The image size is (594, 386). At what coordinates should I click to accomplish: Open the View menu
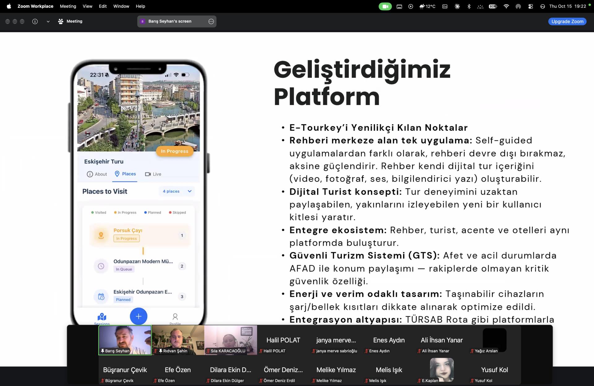(88, 6)
